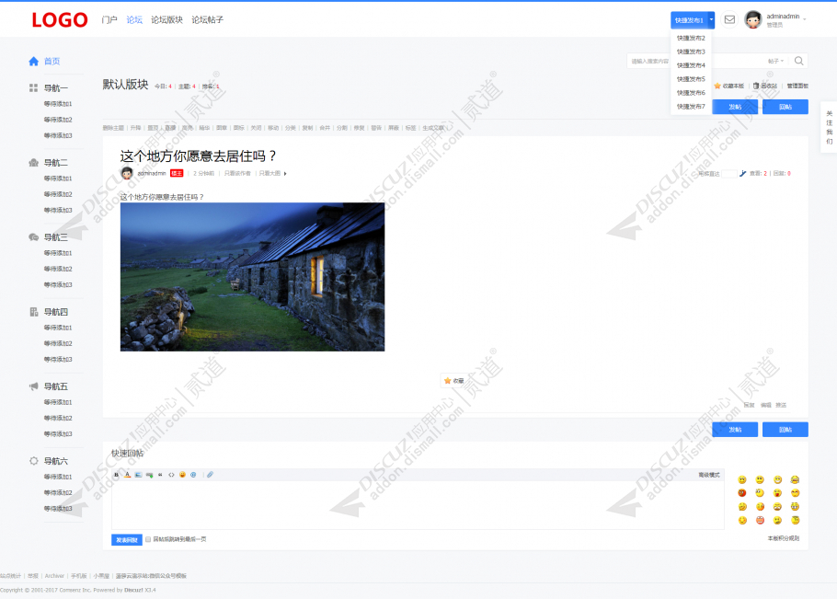The image size is (837, 599).
Task: Click the home icon beside 首页
Action: [34, 62]
